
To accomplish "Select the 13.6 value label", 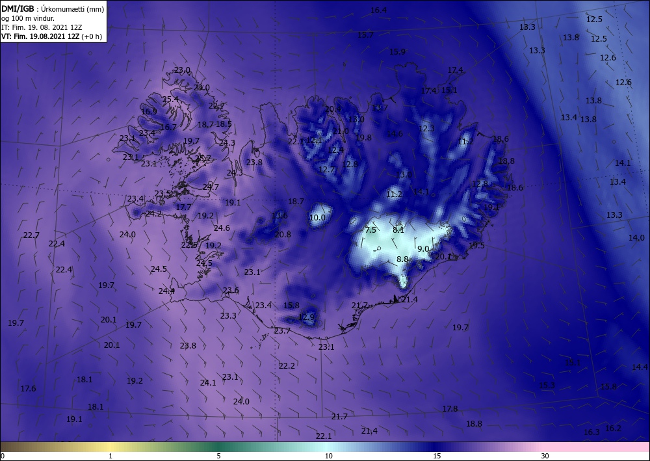I will click(279, 216).
